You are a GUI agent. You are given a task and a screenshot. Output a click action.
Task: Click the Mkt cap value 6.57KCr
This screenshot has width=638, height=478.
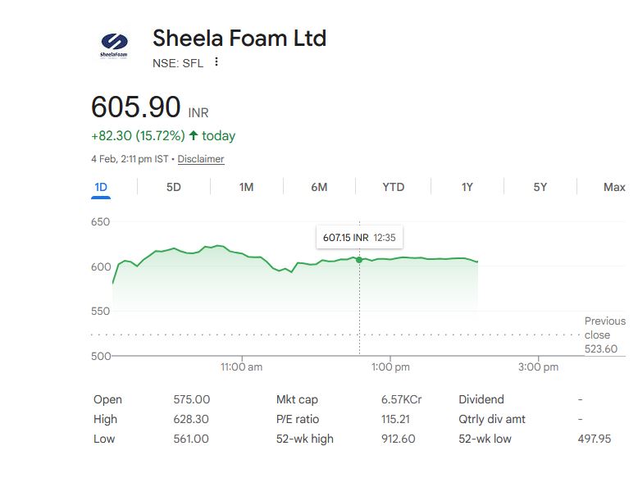click(x=401, y=399)
